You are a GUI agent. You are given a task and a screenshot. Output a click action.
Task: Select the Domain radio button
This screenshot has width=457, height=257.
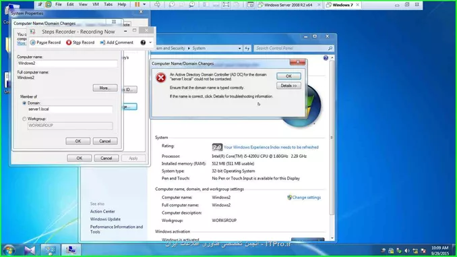point(24,103)
